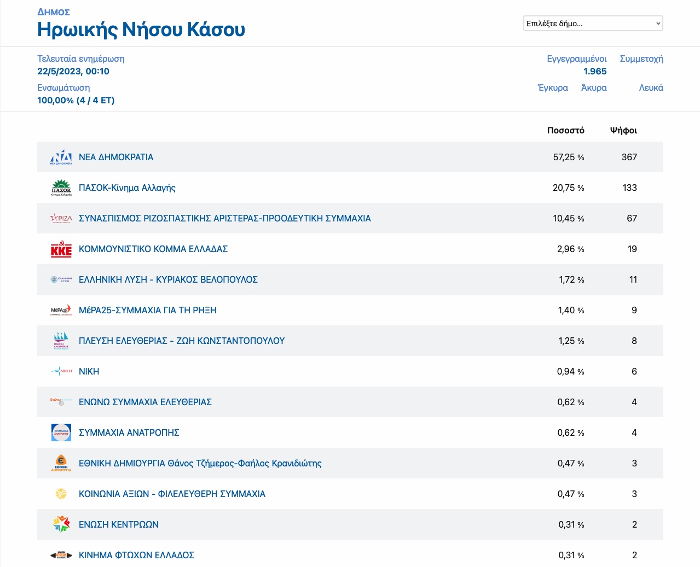Click the 67 votes cell
This screenshot has width=700, height=567.
(x=632, y=218)
